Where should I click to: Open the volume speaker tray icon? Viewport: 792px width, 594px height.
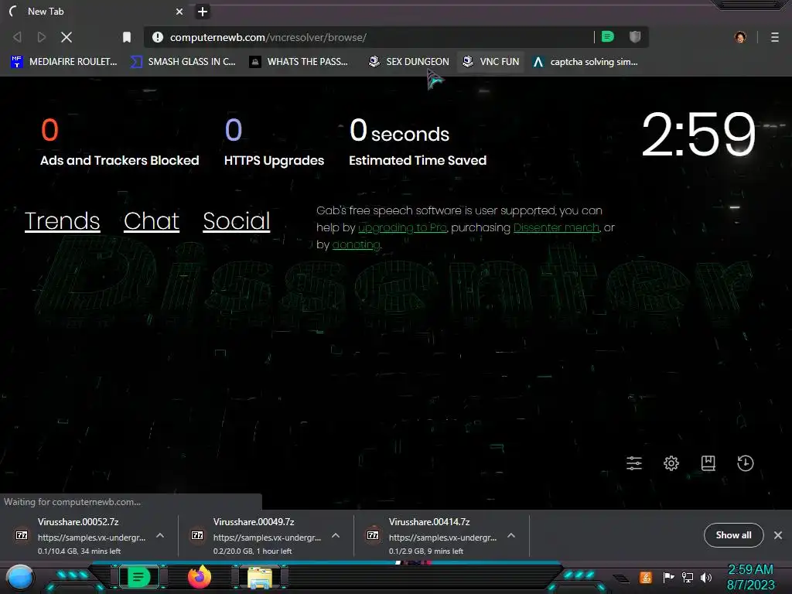pyautogui.click(x=706, y=577)
